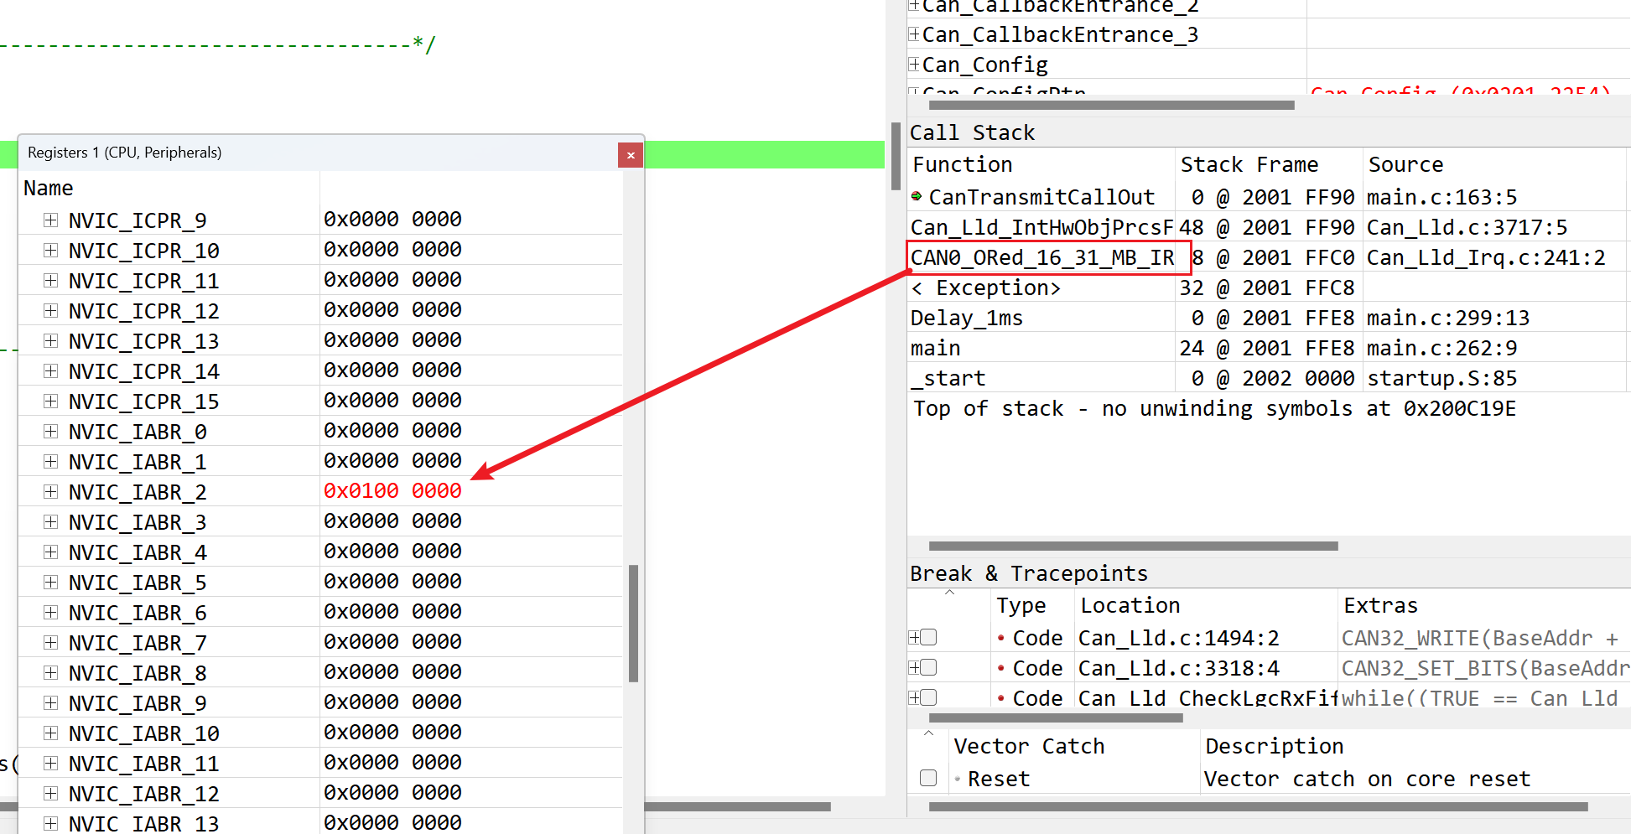Expand the Can_Lld.c:3318:4 breakpoint entry

(x=914, y=667)
